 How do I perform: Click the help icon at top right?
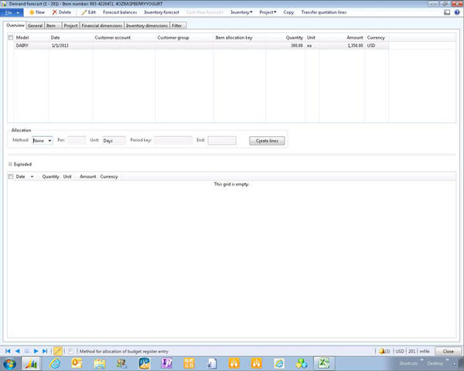457,12
